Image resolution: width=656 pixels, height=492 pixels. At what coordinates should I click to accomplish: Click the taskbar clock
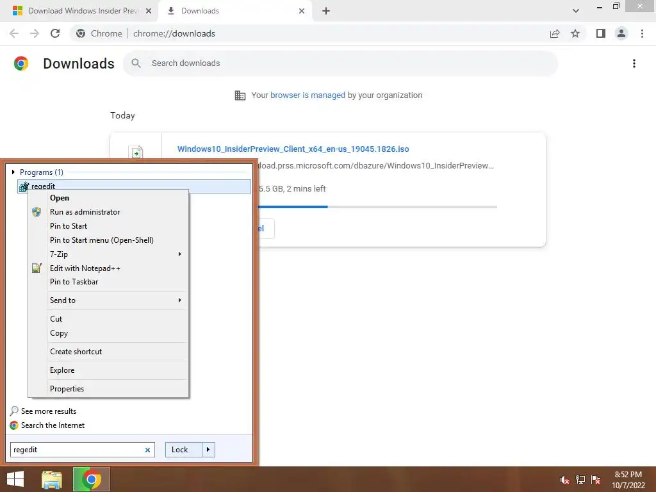[x=628, y=480]
